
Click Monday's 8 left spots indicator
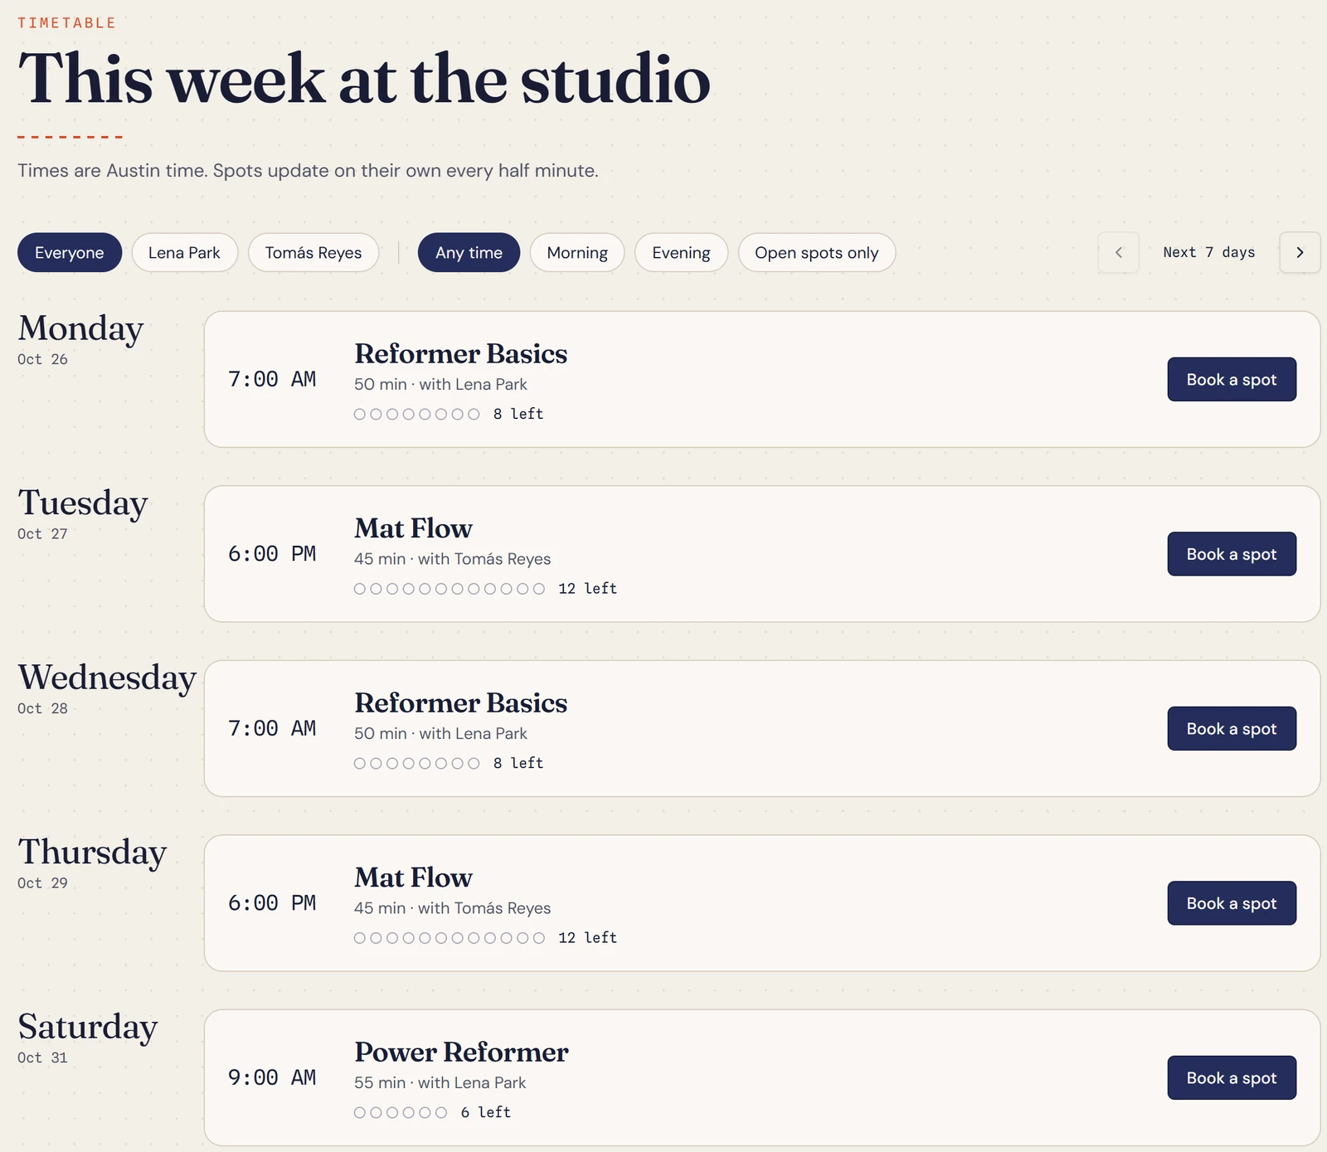[449, 414]
